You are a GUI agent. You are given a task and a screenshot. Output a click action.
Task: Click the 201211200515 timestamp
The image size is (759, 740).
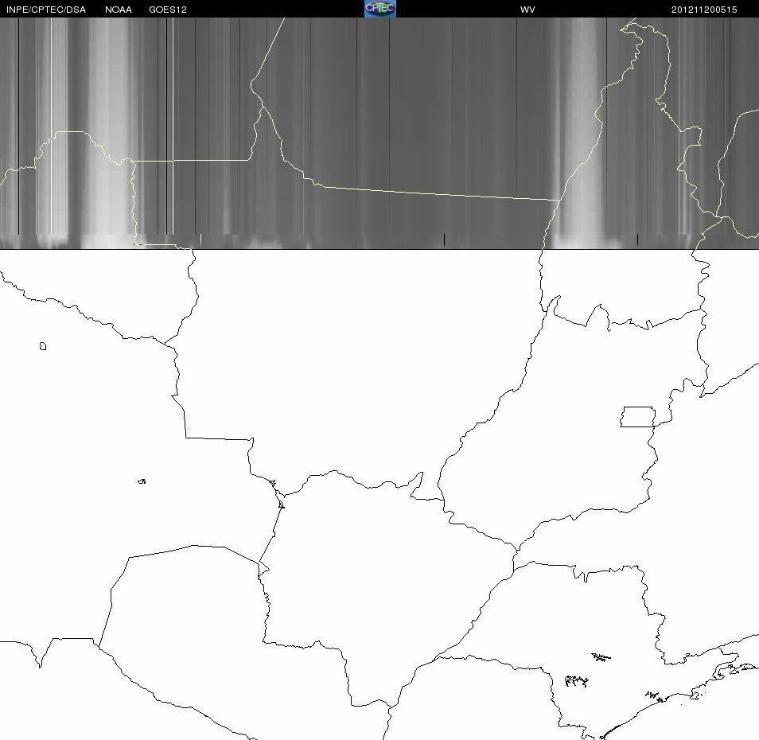(x=704, y=10)
